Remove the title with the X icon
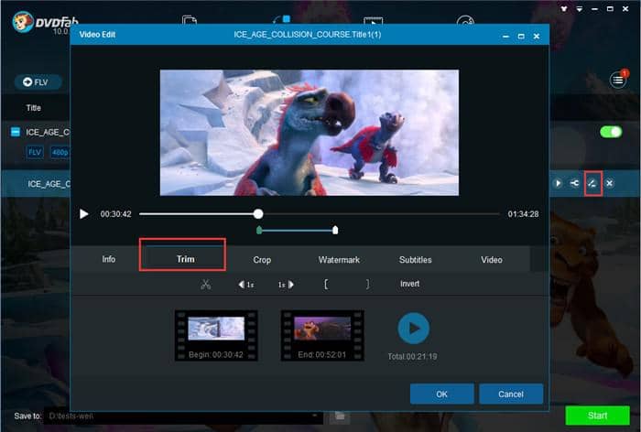Viewport: 641px width, 432px height. [610, 183]
